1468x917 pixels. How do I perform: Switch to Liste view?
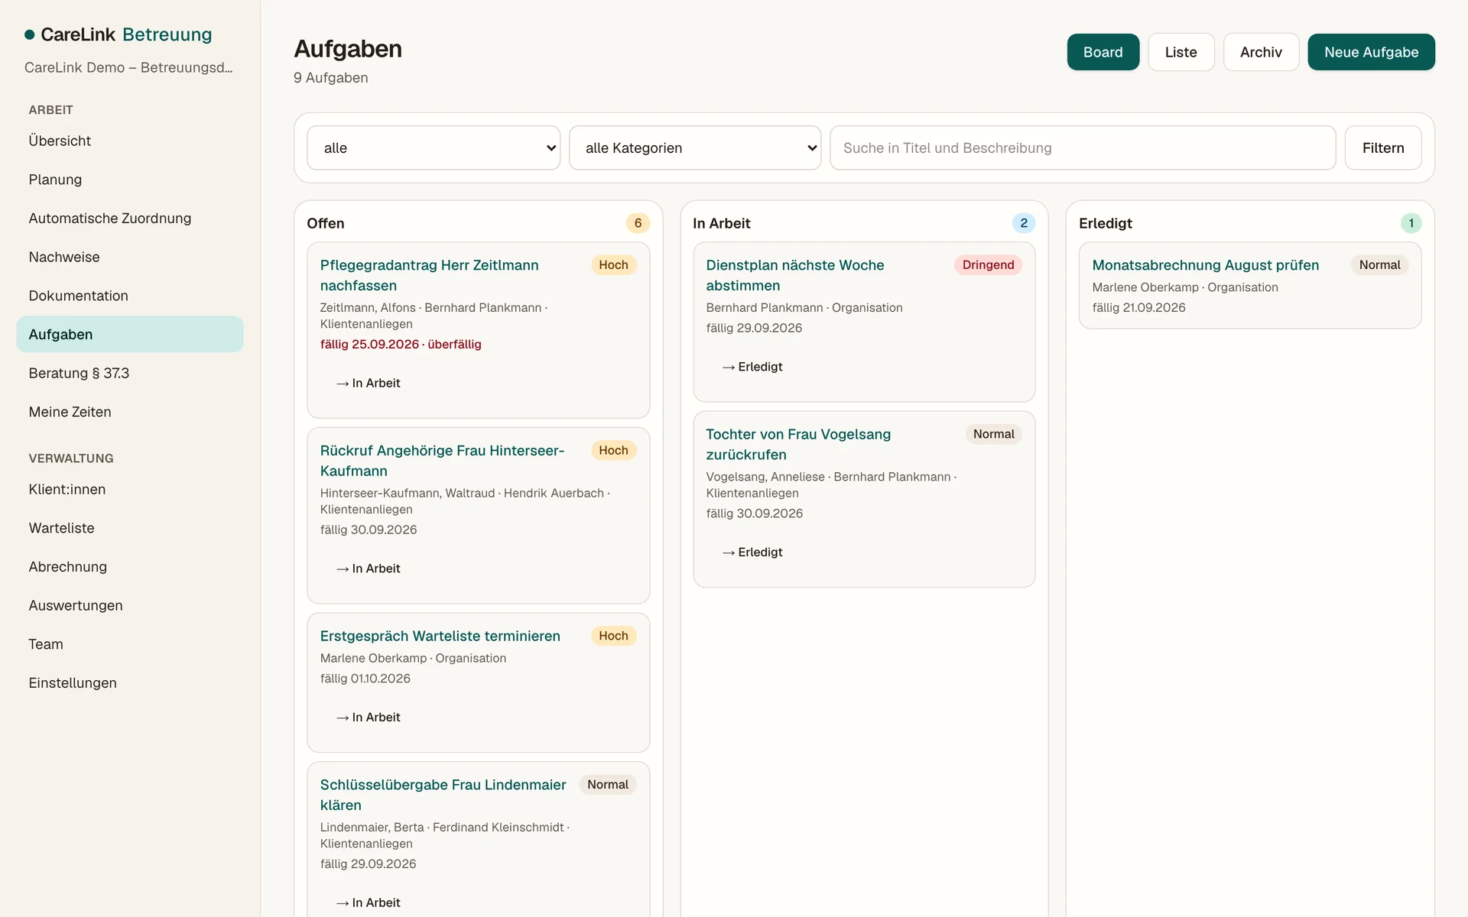(x=1181, y=52)
